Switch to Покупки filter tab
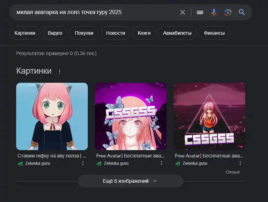 (x=84, y=33)
